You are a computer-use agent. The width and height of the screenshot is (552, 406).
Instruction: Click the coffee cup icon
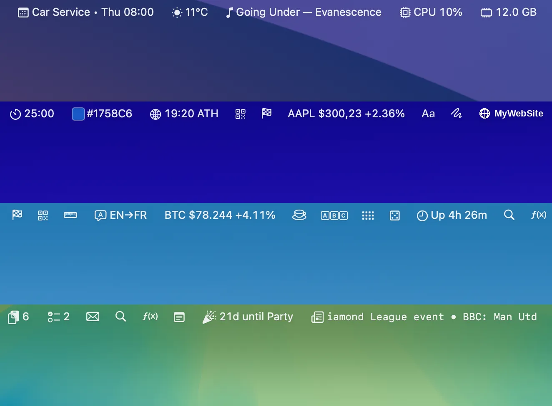click(299, 215)
